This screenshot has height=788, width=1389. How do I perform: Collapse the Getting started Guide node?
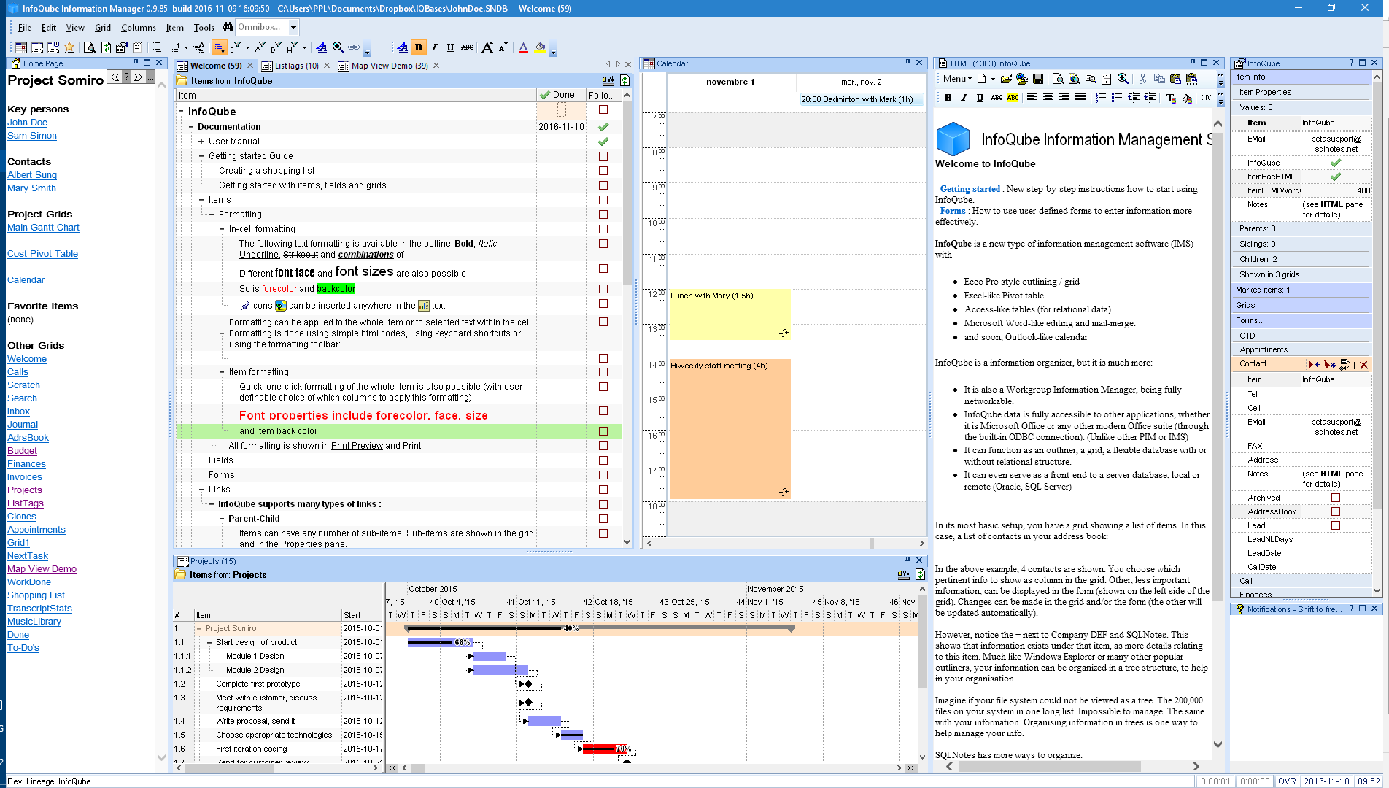201,156
